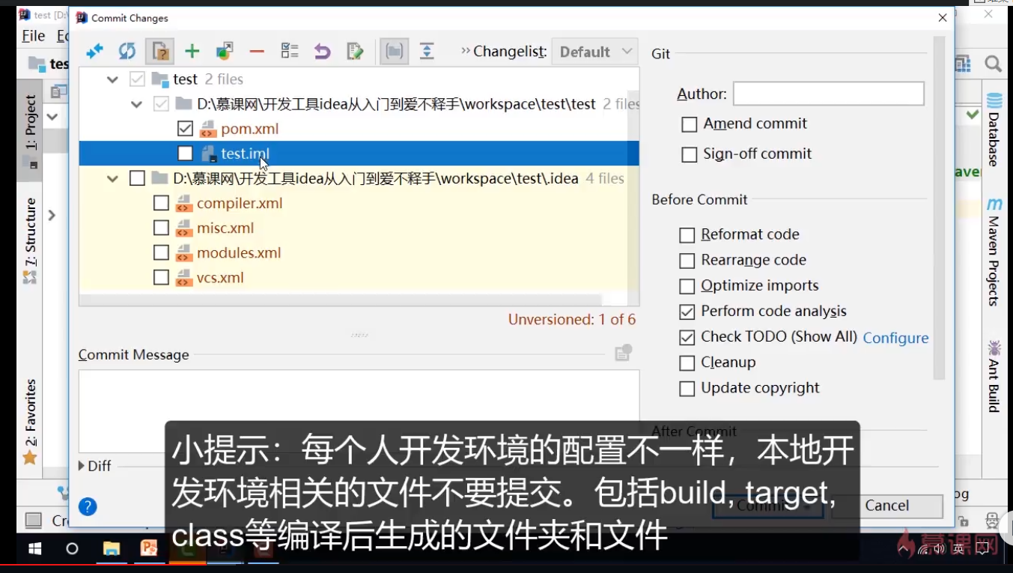Click the green Add to VCS plus

[x=192, y=51]
